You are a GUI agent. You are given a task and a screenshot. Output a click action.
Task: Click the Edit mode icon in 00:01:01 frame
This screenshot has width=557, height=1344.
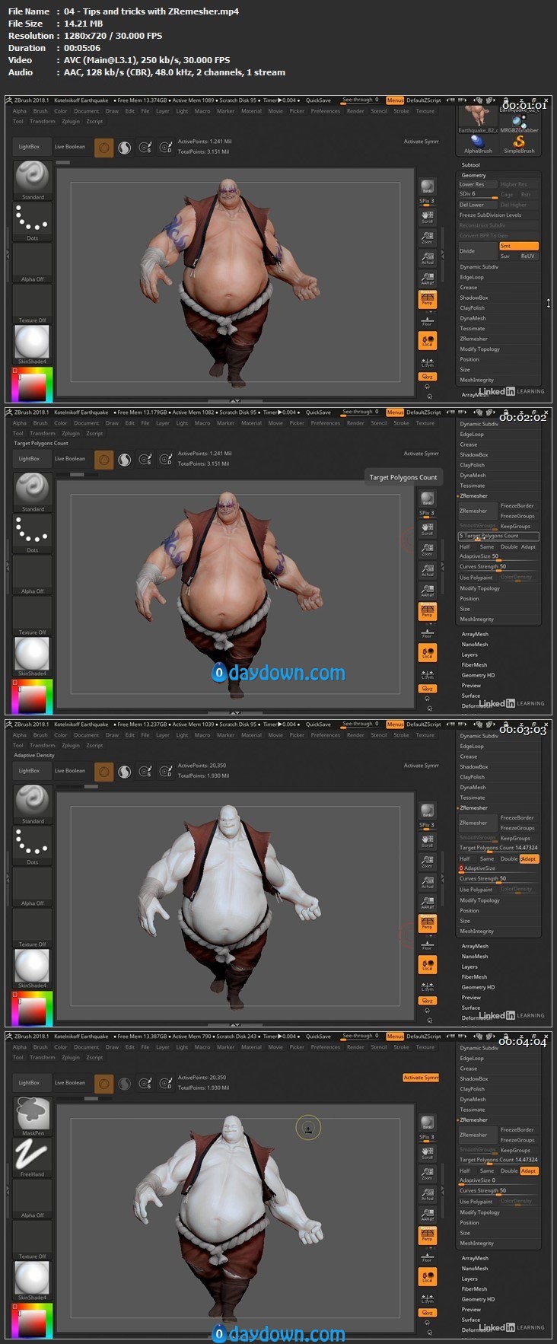coord(103,147)
